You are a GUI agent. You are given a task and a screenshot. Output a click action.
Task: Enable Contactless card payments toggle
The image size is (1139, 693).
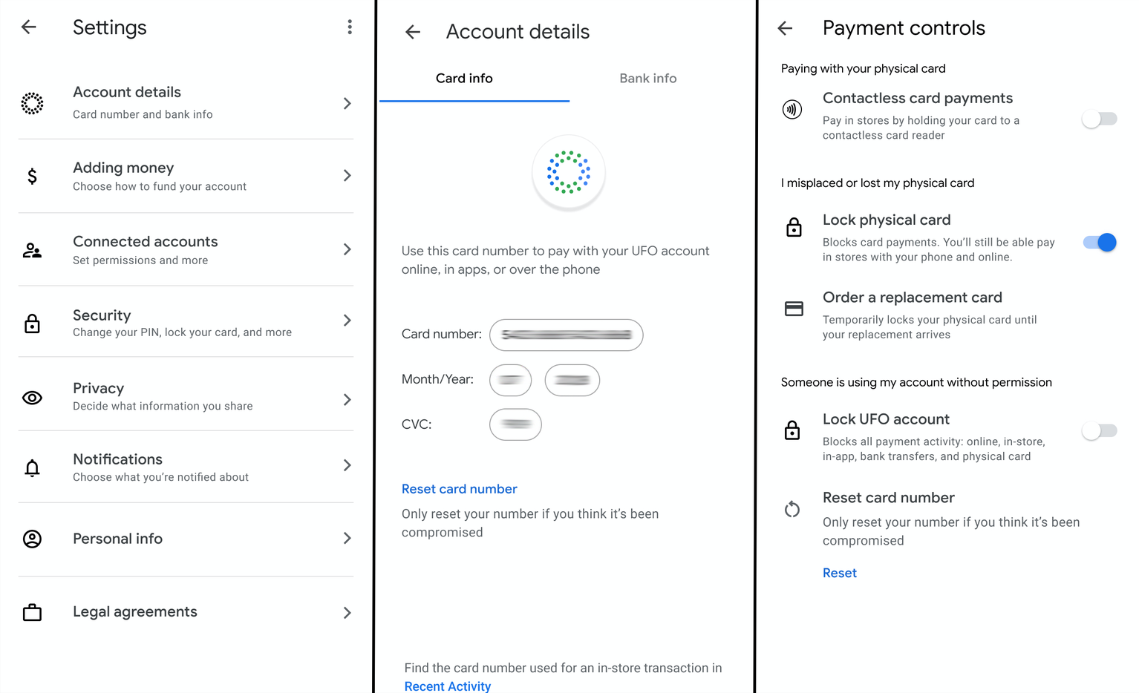pos(1099,119)
